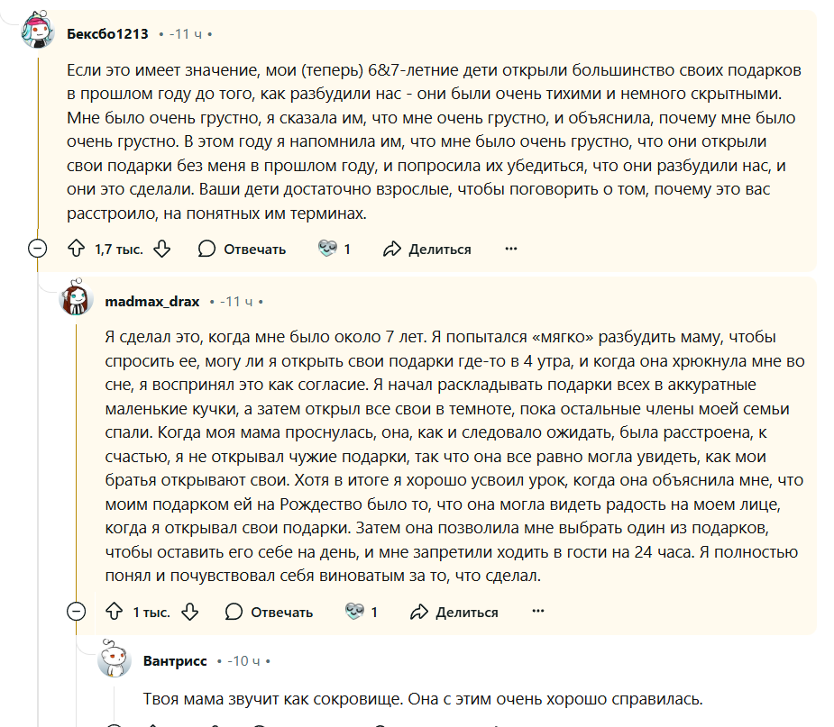Upvote the madmax_drax comment

115,612
